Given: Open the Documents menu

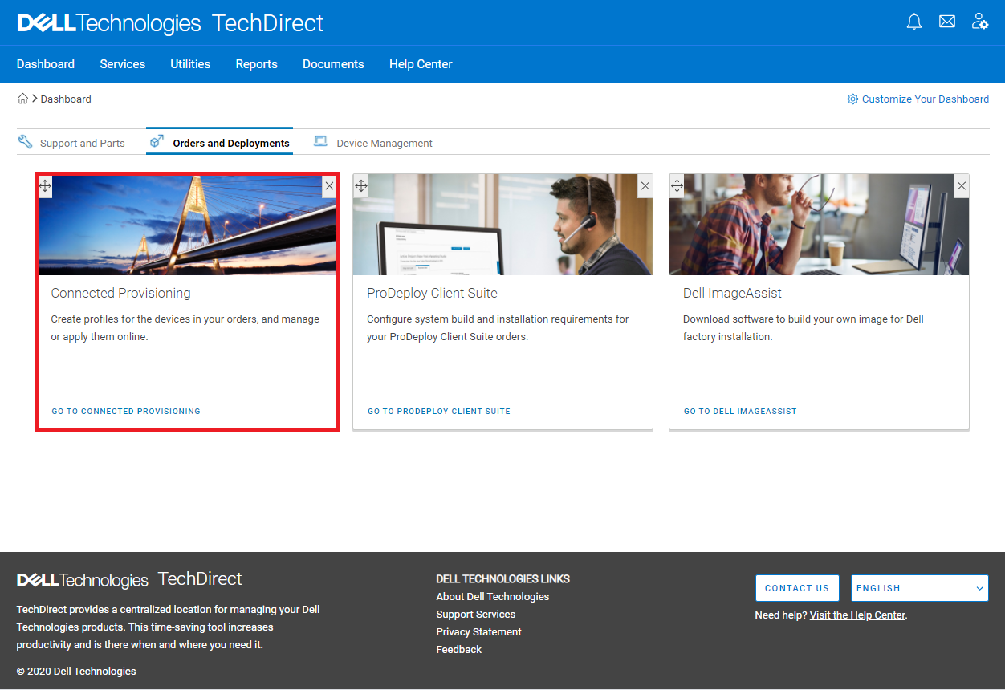Looking at the screenshot, I should click(x=333, y=64).
